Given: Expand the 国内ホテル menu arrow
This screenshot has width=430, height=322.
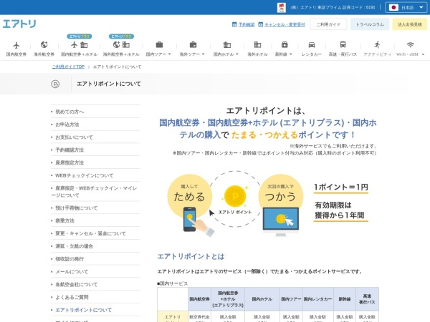Looking at the screenshot, I should [237, 54].
